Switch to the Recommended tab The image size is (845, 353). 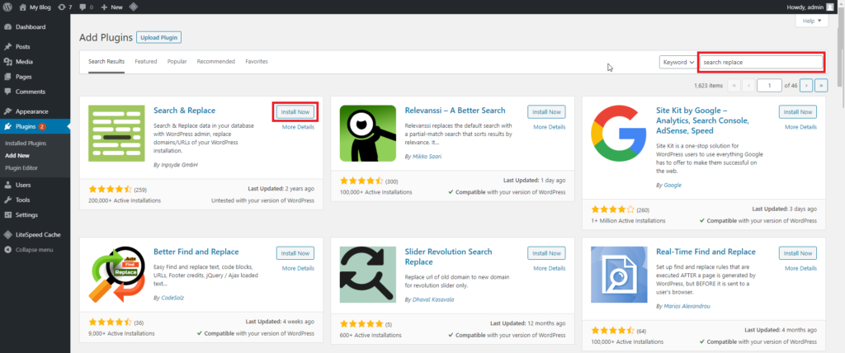(216, 61)
